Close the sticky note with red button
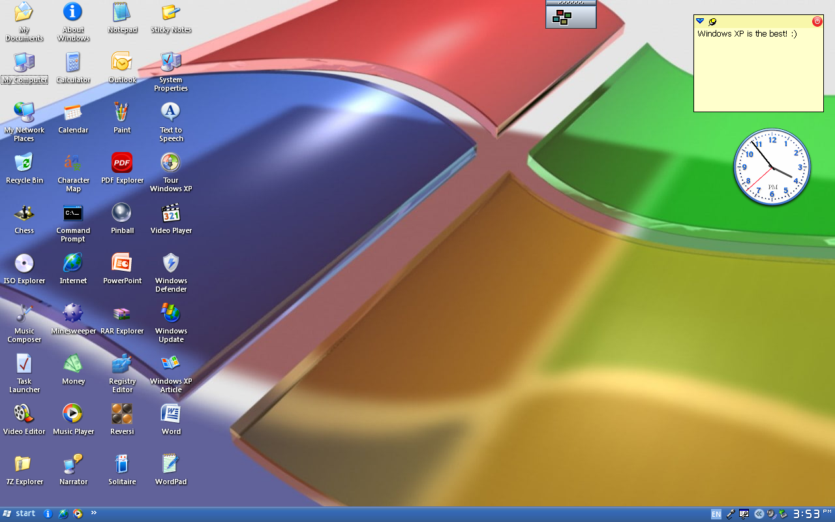835x522 pixels. 817,22
